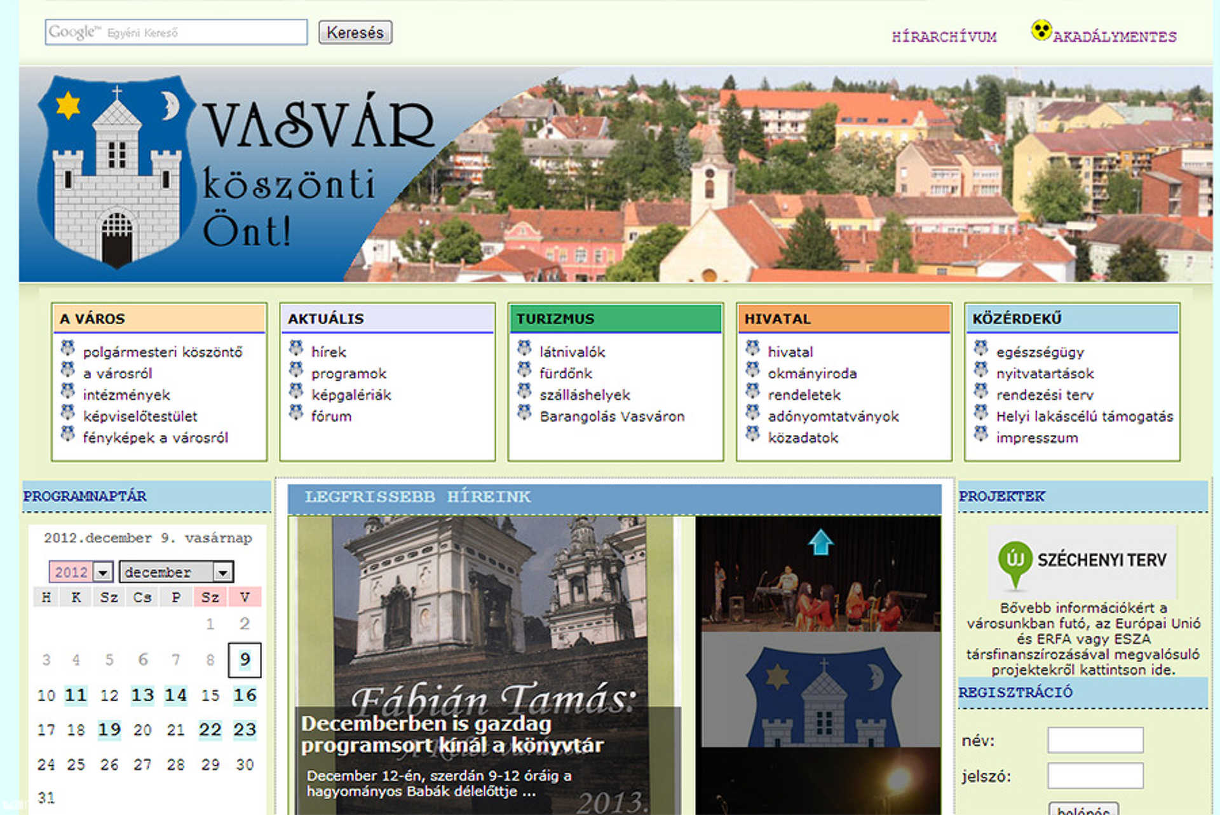
Task: Open the képviselőtestület link
Action: point(140,416)
